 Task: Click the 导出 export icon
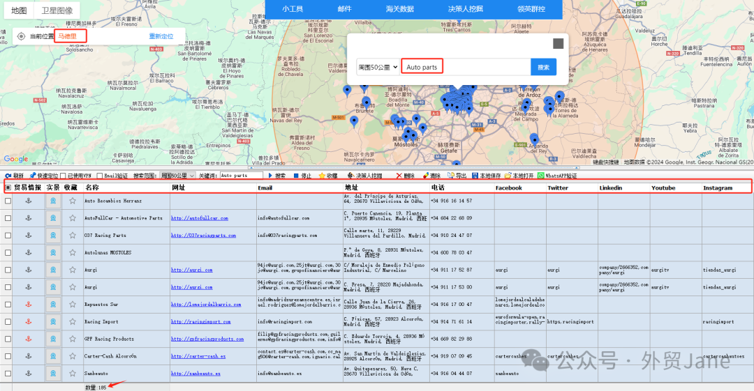pos(450,176)
